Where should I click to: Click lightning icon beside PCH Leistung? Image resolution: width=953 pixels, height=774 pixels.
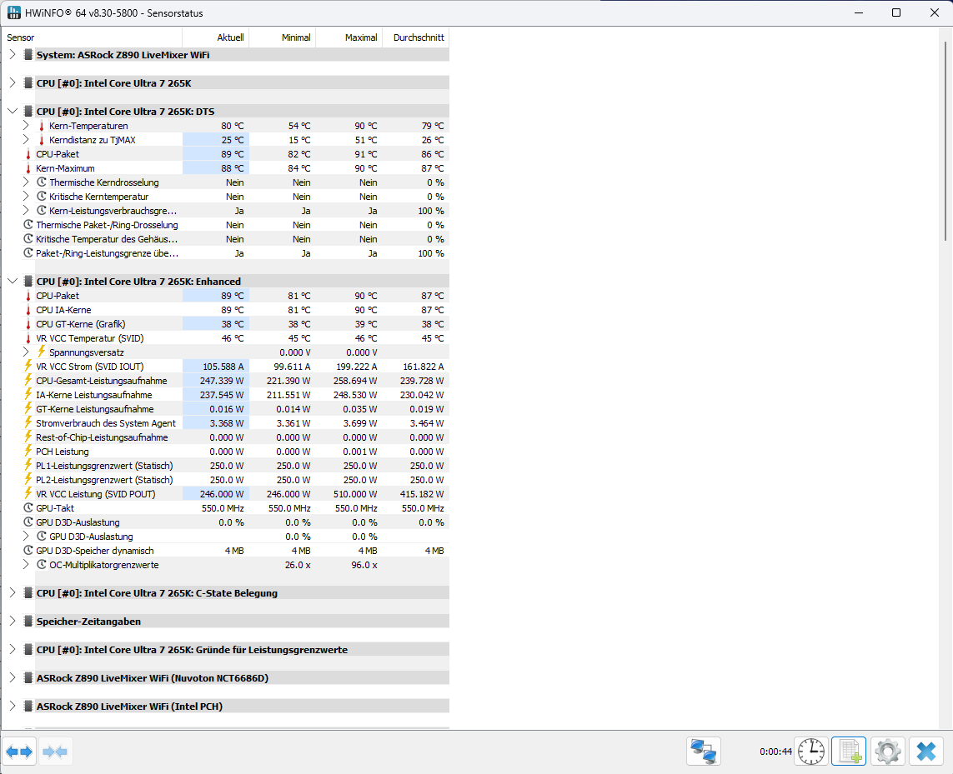(28, 452)
